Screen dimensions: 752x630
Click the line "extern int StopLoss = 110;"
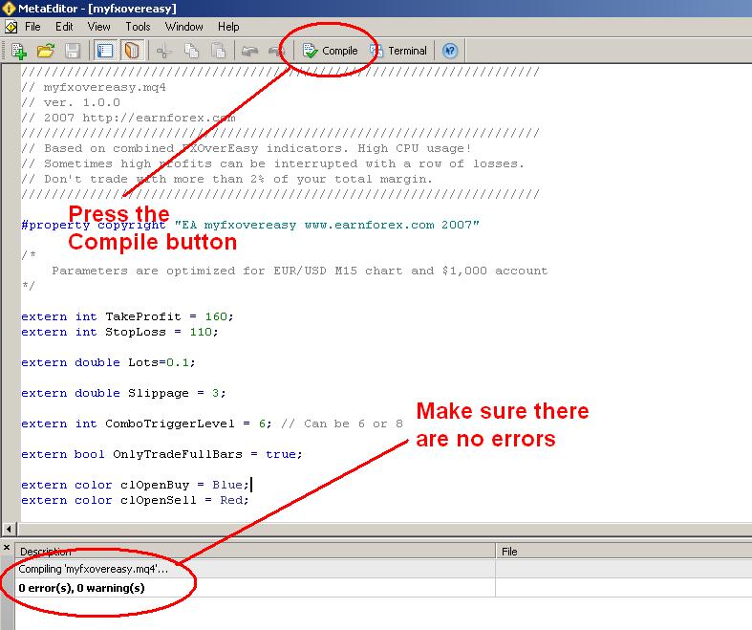(119, 332)
